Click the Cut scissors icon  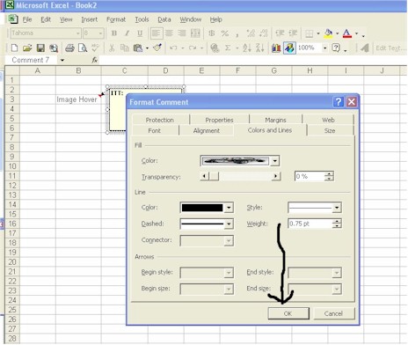(x=112, y=48)
